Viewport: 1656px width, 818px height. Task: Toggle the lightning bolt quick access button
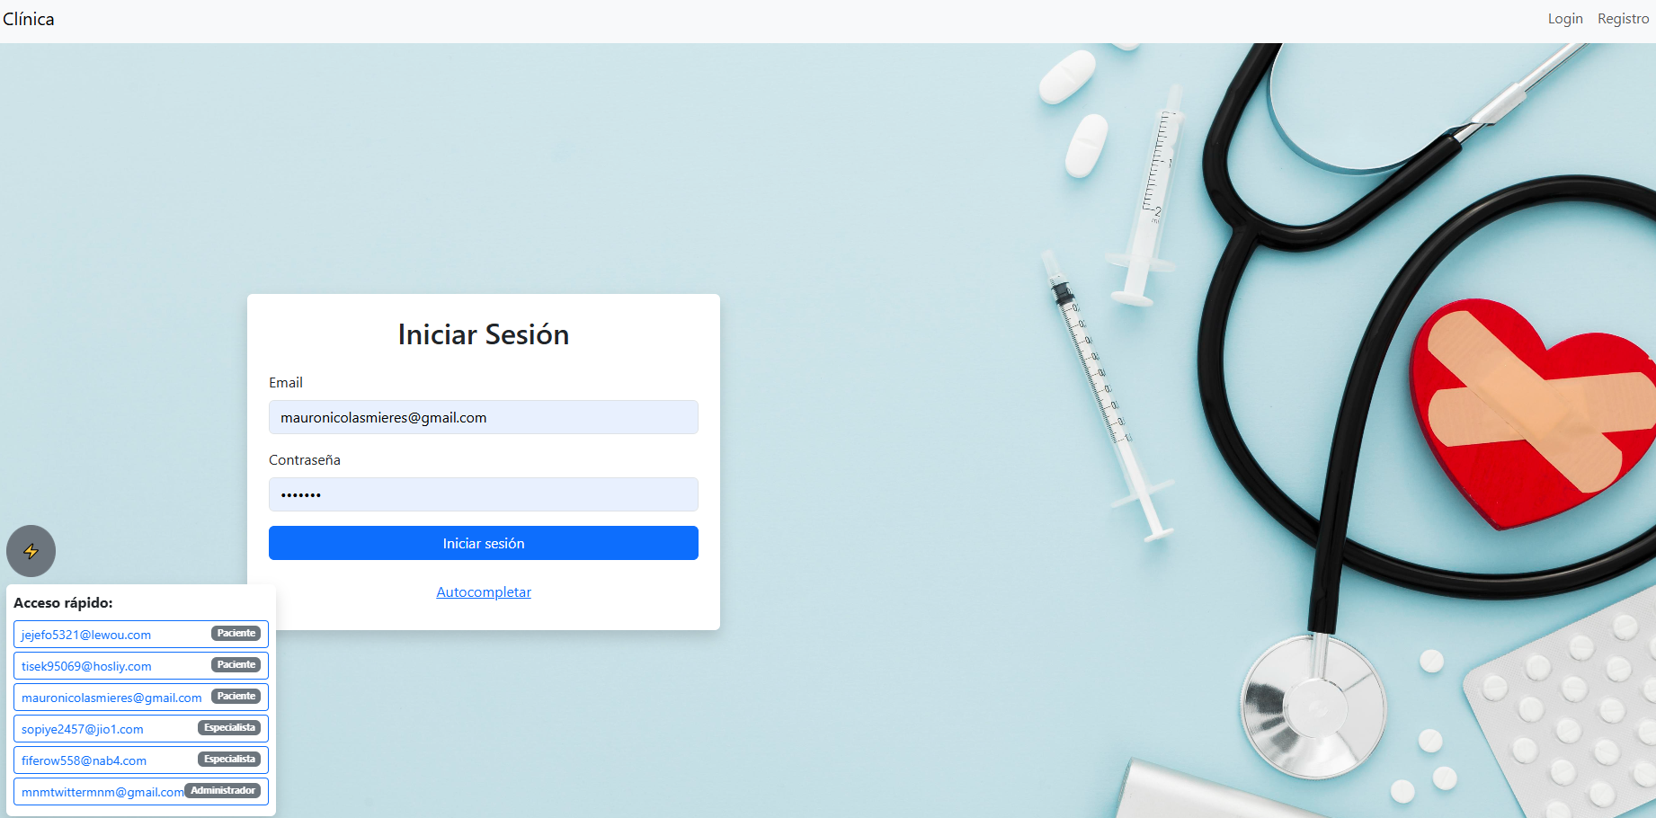[31, 551]
